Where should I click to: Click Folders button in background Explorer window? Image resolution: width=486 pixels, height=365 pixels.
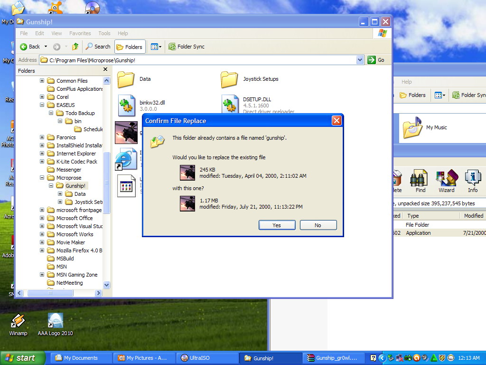(x=412, y=95)
